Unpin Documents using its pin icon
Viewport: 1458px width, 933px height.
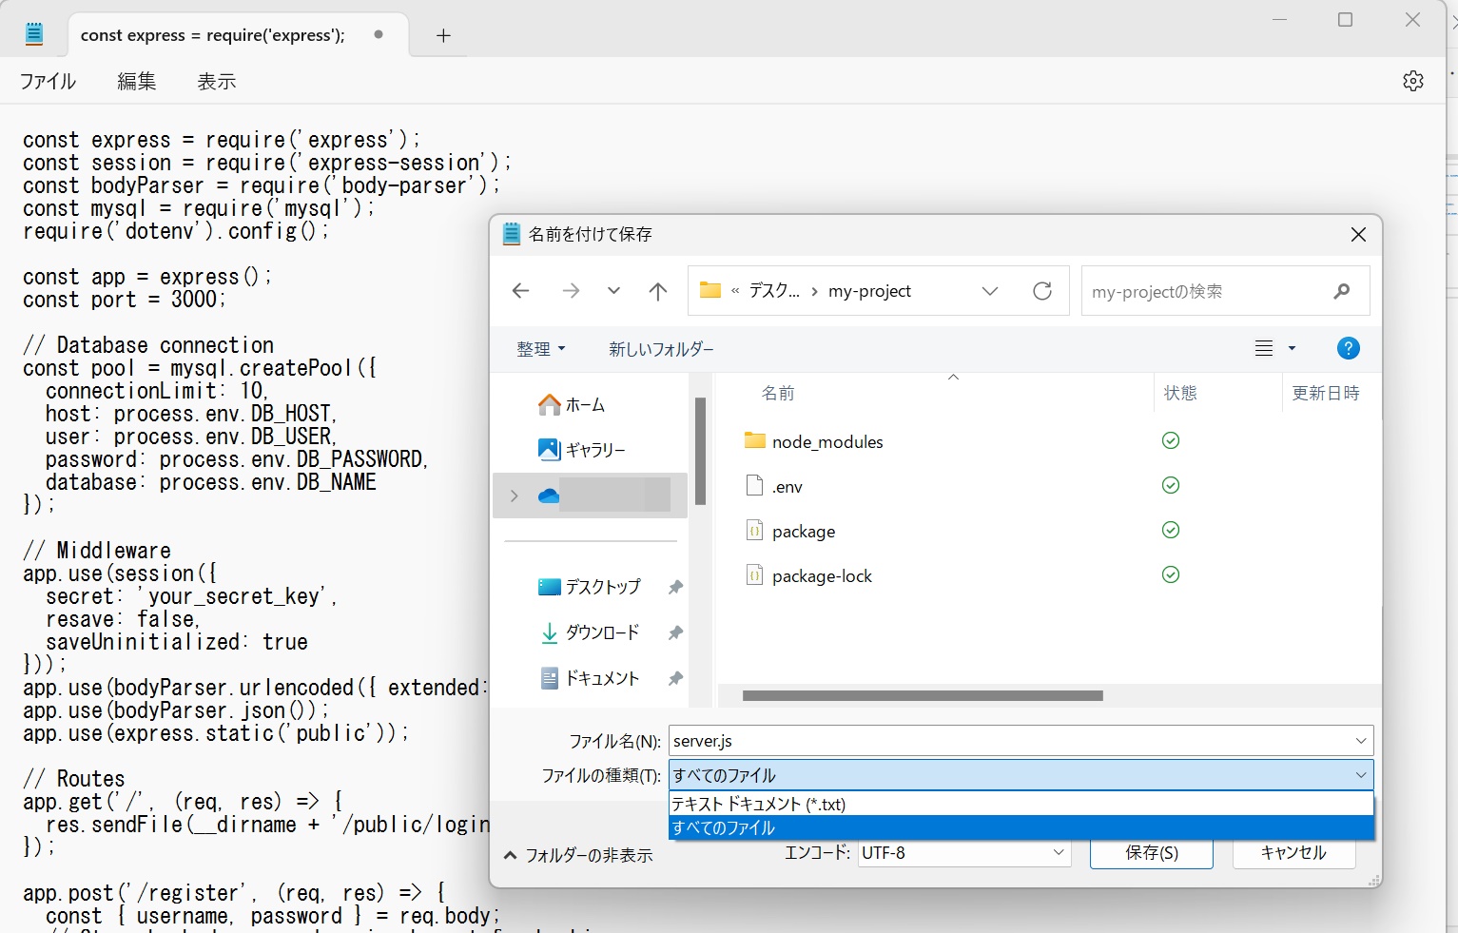(x=675, y=679)
